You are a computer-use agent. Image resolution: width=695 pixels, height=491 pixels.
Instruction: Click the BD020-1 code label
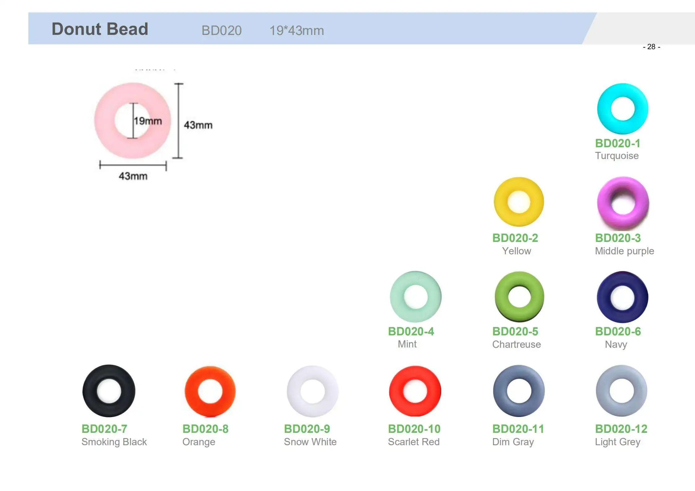[618, 143]
